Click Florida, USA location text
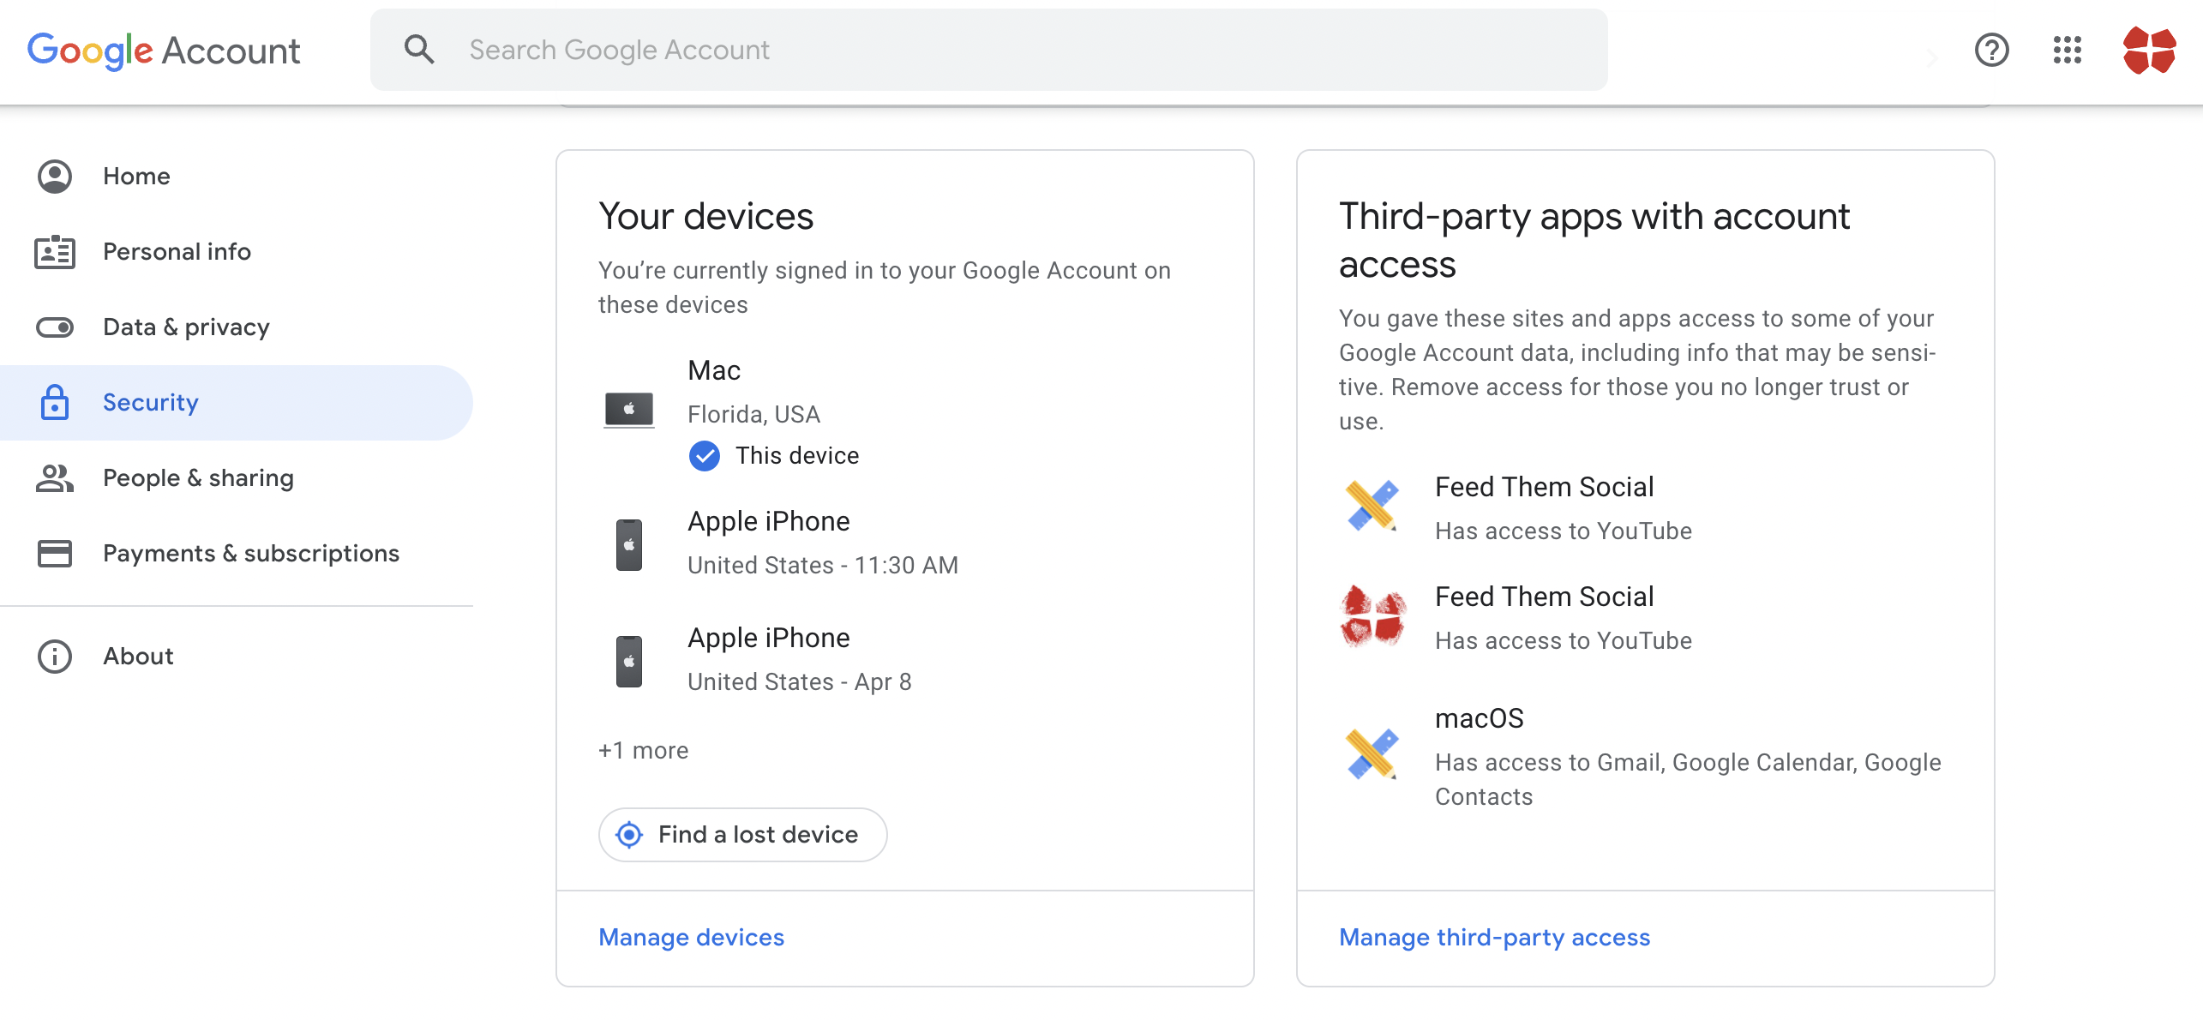2203x1020 pixels. (x=753, y=415)
